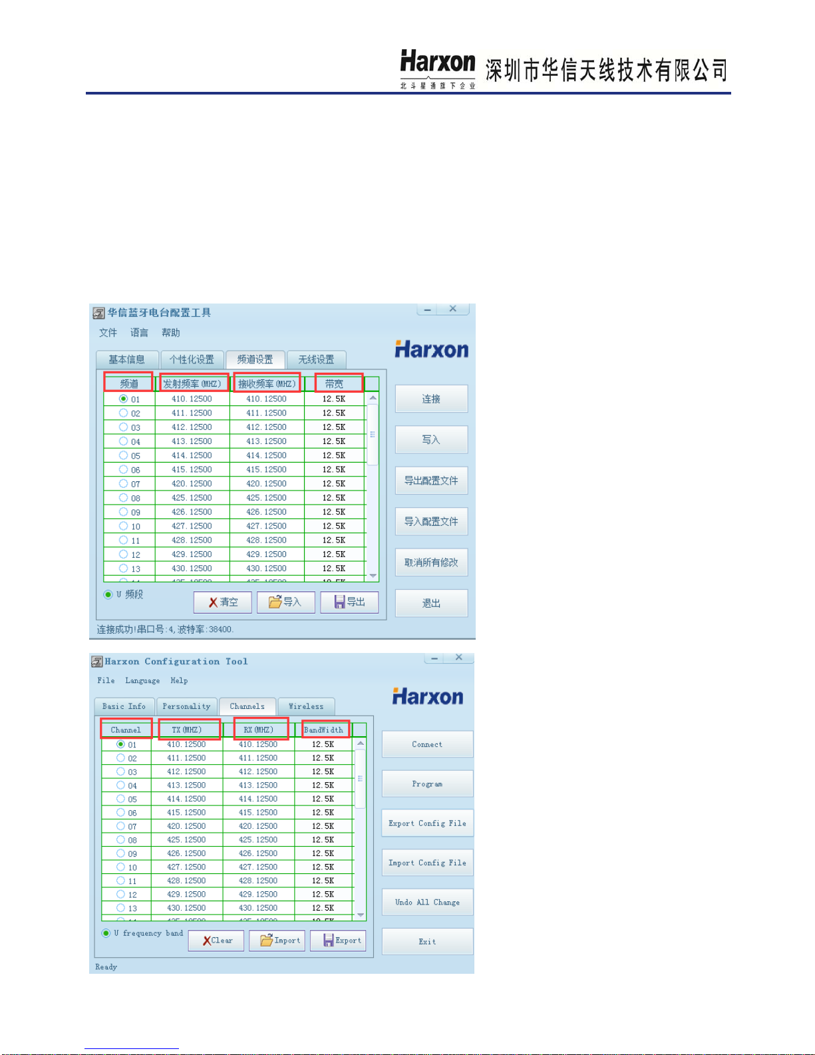
Task: Switch to the 无线设置 tab
Action: pos(316,359)
